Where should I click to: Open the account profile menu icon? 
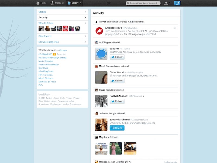(167, 3)
